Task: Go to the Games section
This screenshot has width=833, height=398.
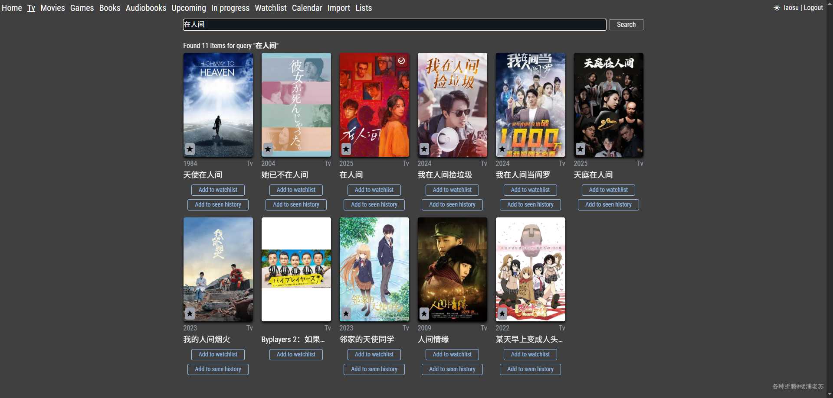Action: [x=82, y=8]
